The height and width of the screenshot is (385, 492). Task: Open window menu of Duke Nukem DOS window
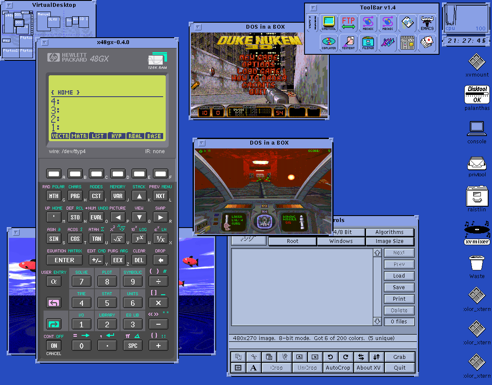[x=198, y=27]
